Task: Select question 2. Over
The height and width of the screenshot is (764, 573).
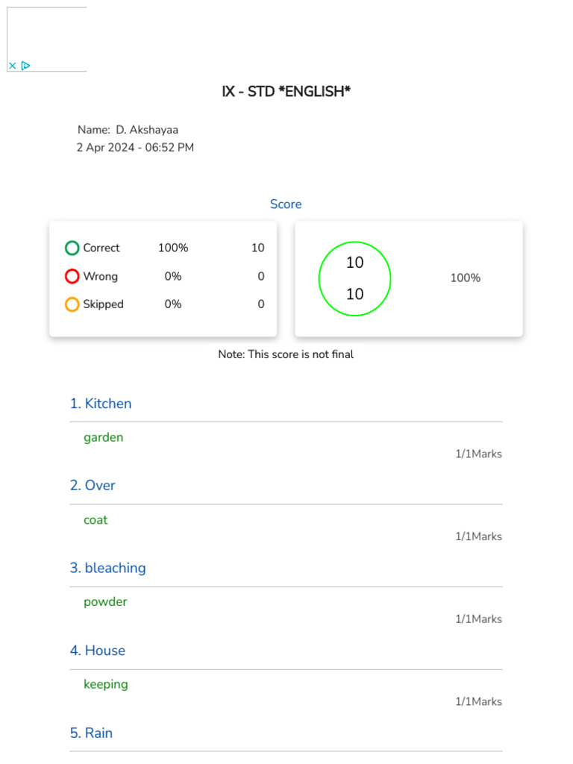Action: pos(93,486)
